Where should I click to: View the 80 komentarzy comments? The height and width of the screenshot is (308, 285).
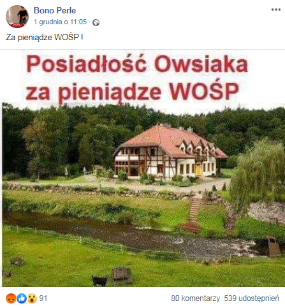coord(195,298)
